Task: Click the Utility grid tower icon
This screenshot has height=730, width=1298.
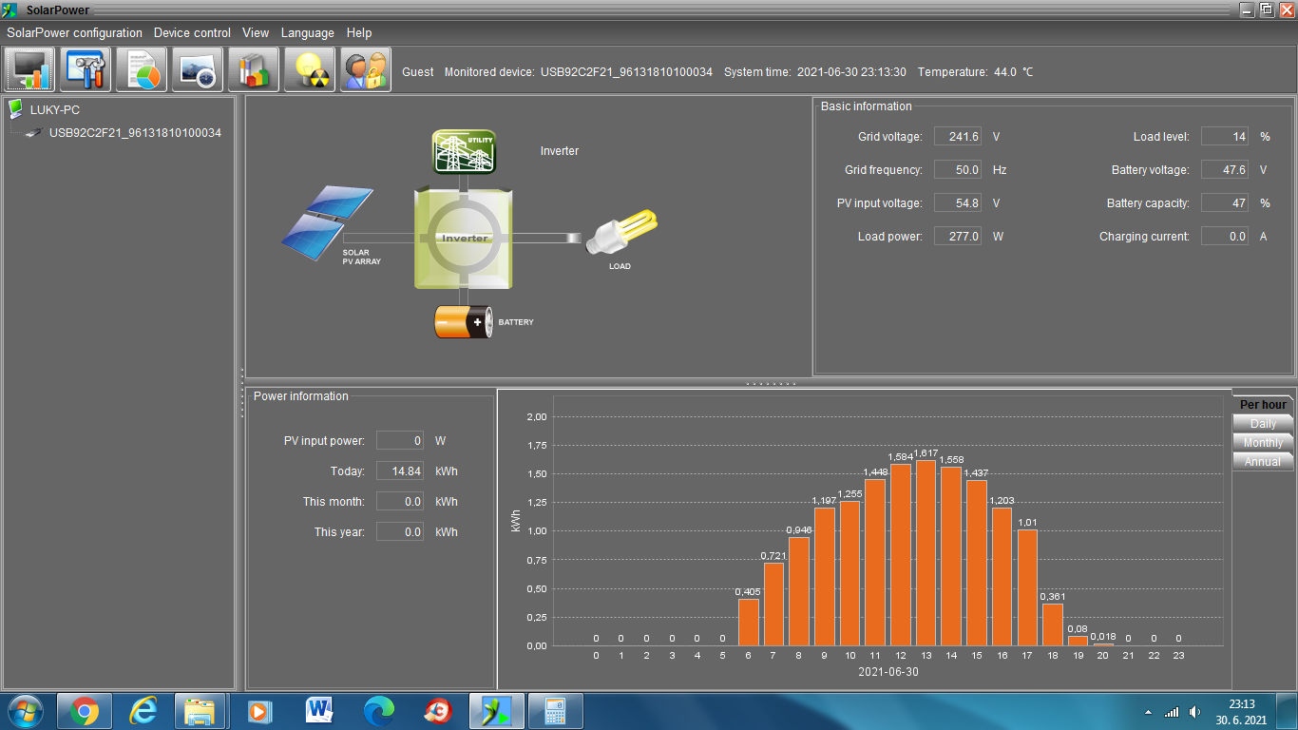Action: click(464, 151)
